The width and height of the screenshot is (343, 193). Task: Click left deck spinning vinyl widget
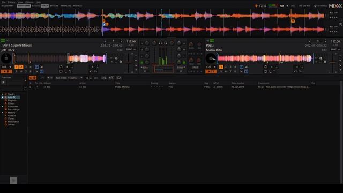(6, 58)
